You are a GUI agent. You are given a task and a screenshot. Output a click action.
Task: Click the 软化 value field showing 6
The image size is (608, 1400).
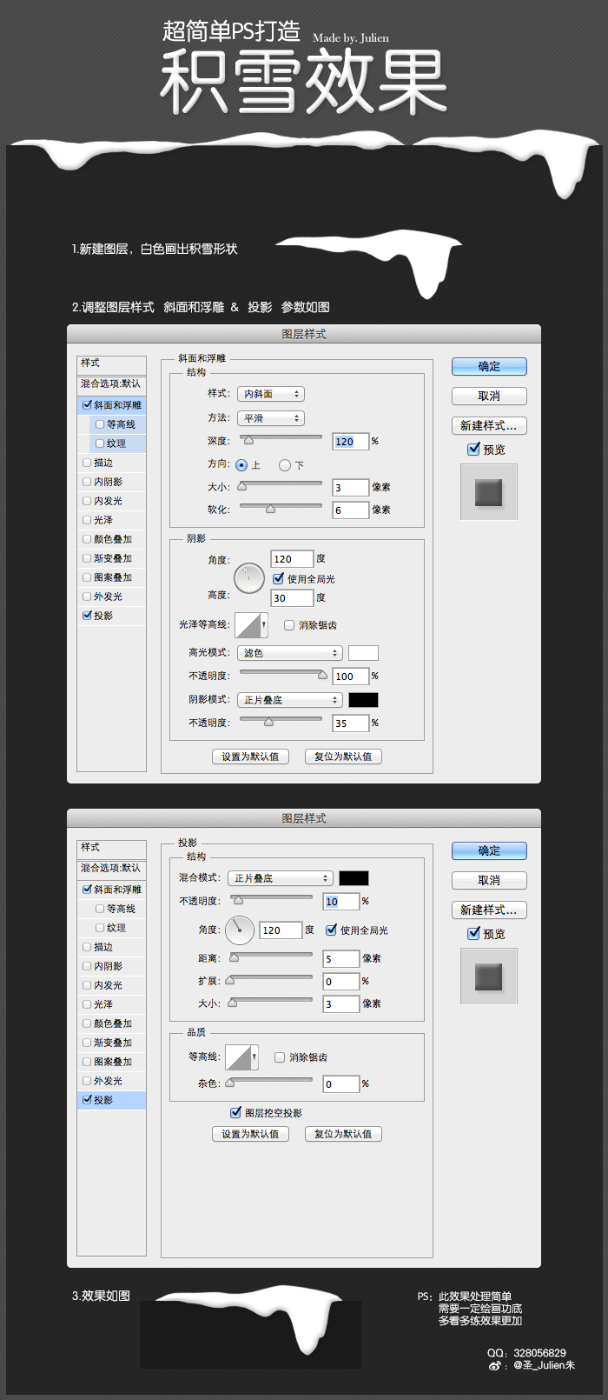pyautogui.click(x=351, y=510)
